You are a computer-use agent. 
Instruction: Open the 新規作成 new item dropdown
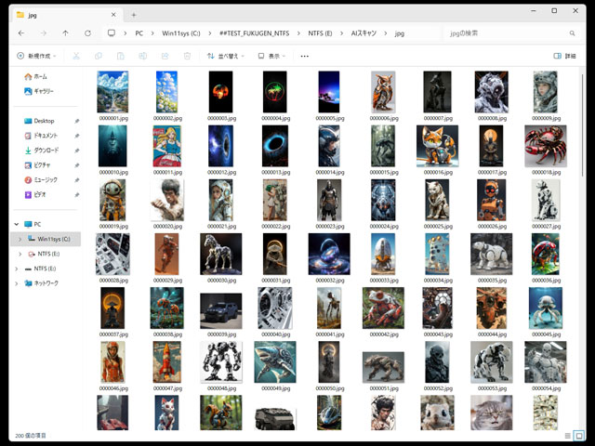(x=38, y=56)
